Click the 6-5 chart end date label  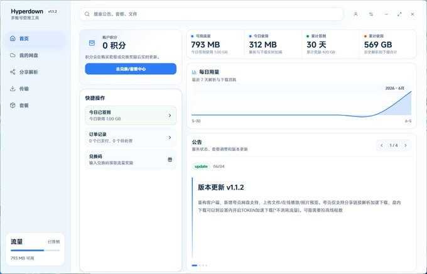pyautogui.click(x=408, y=121)
